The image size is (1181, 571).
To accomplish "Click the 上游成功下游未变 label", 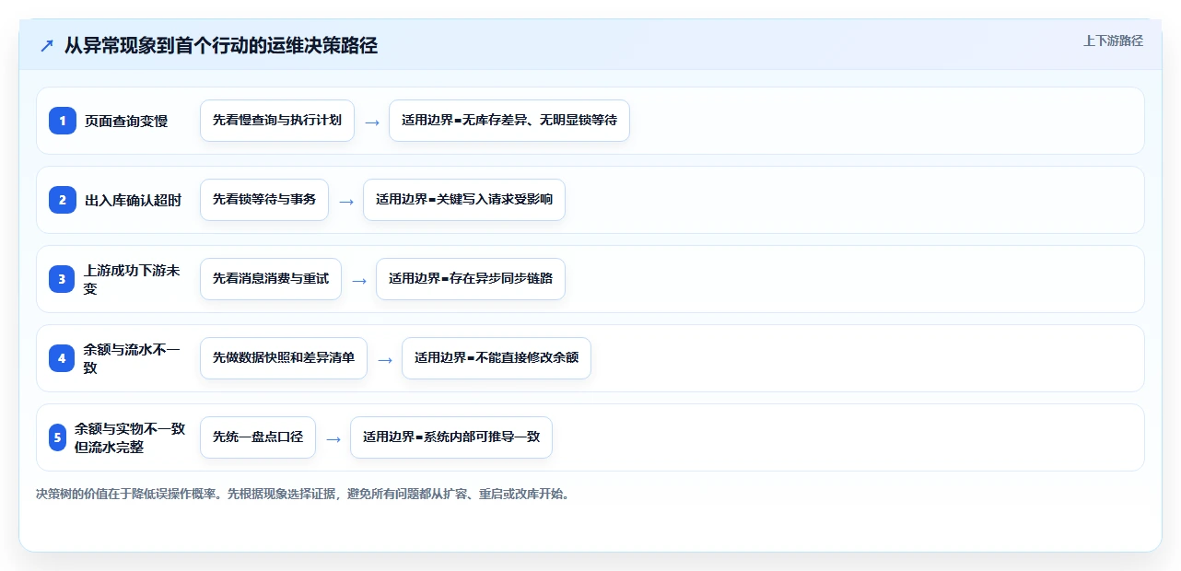I will coord(134,279).
